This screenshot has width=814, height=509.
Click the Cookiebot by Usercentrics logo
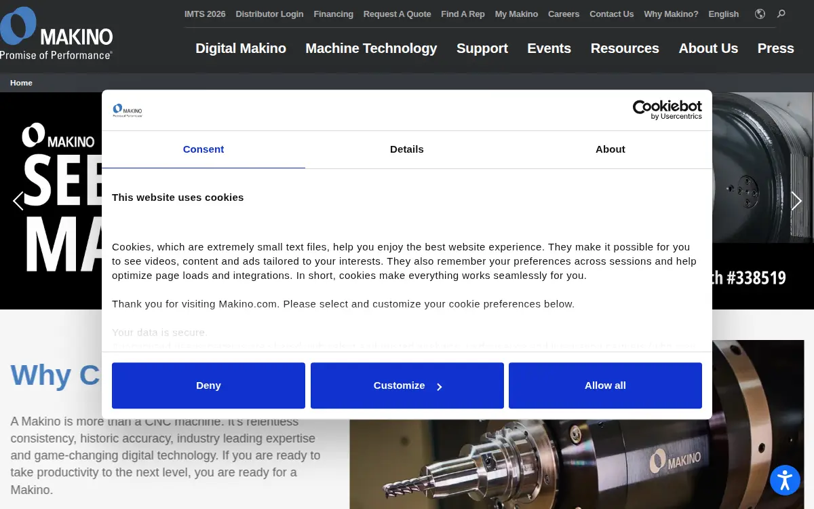(667, 110)
